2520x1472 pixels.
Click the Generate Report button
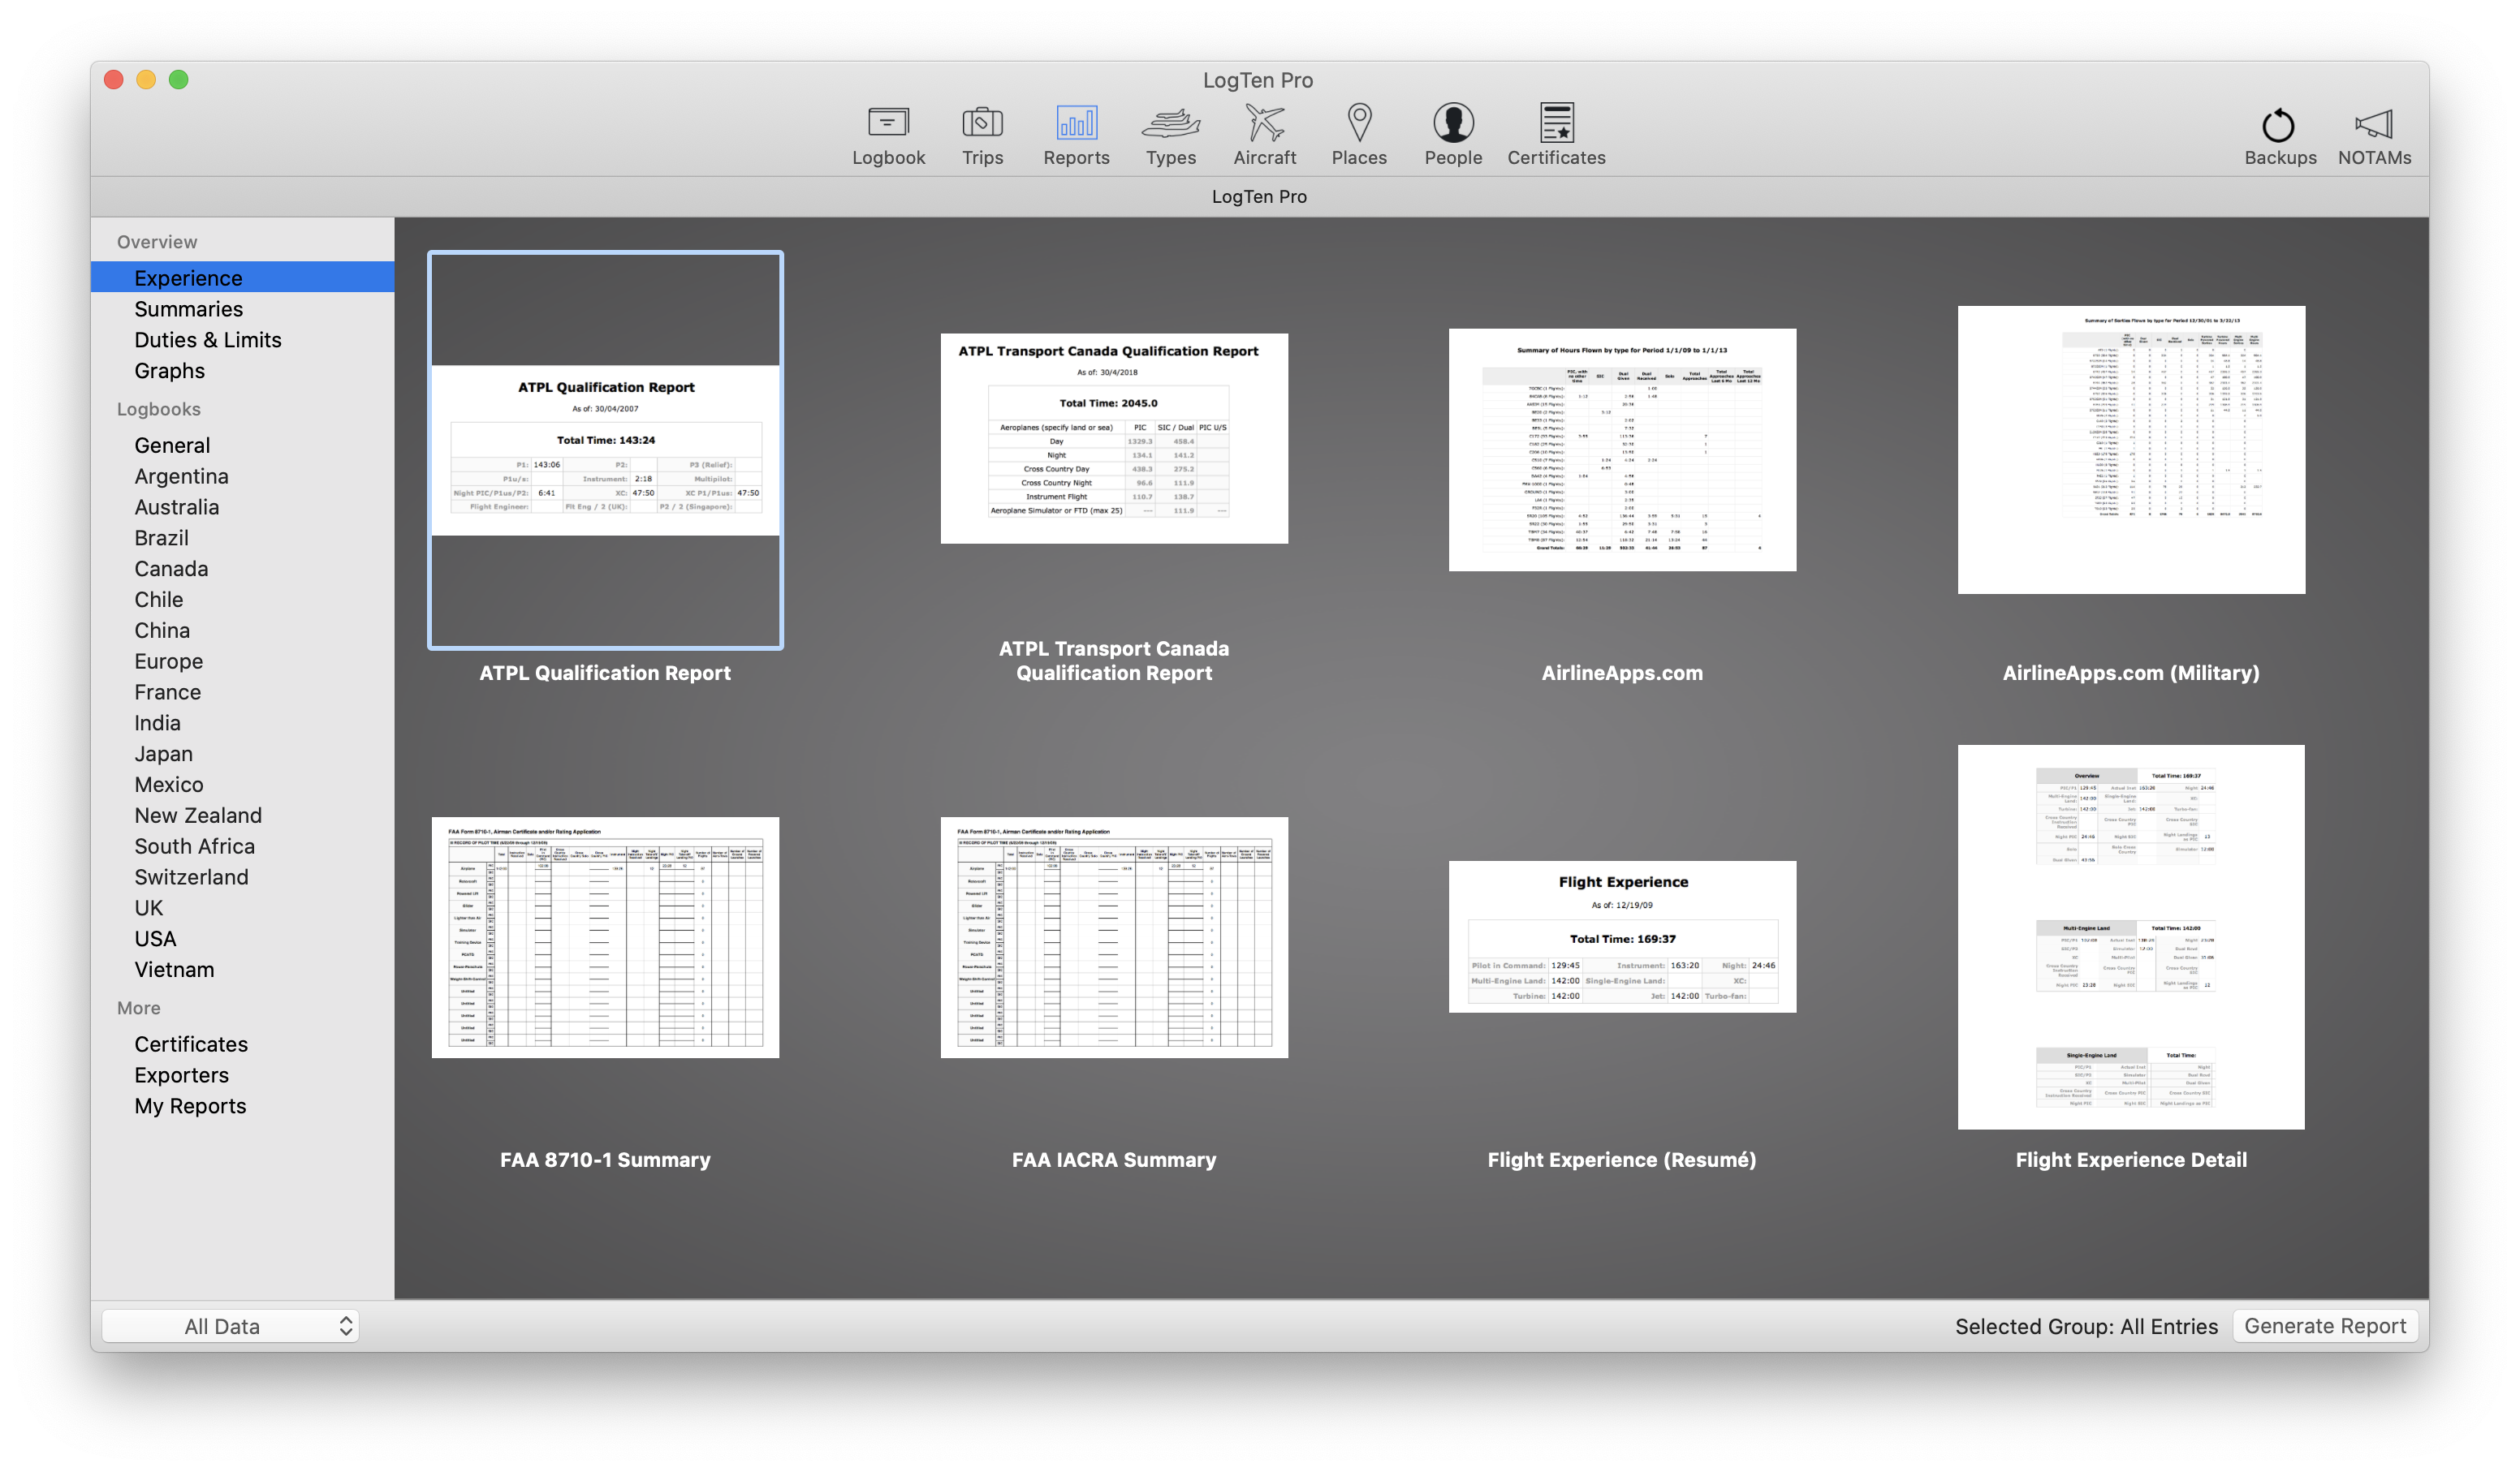(2324, 1325)
